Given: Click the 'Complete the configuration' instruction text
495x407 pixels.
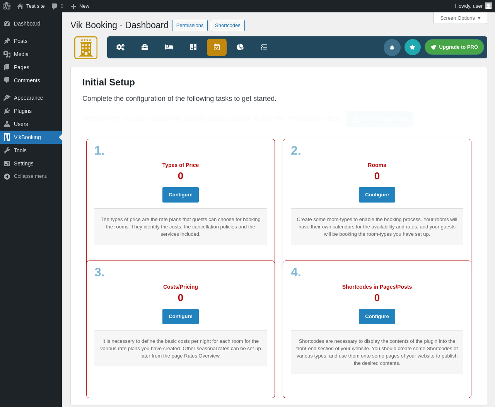Looking at the screenshot, I should click(179, 99).
